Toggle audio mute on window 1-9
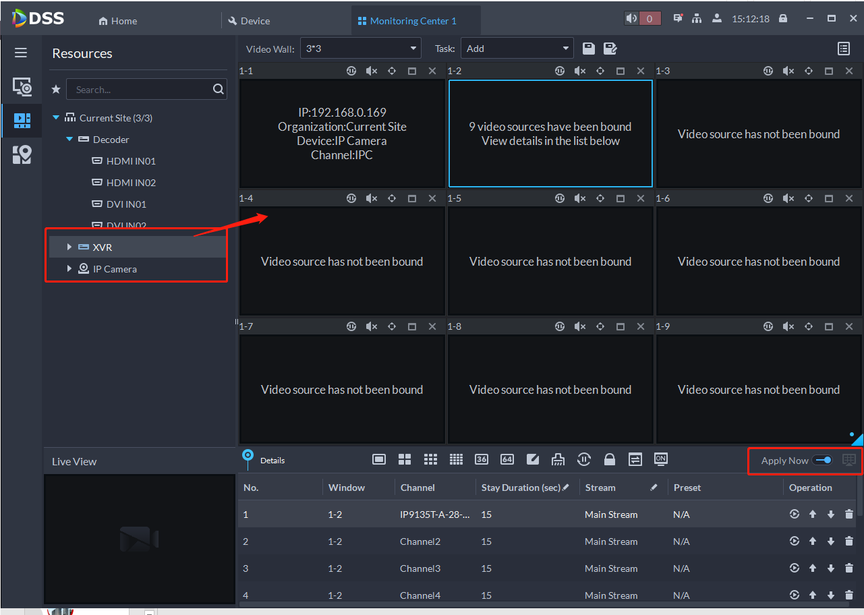The width and height of the screenshot is (864, 615). [788, 326]
